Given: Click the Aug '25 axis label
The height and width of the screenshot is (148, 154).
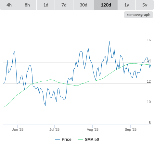Looking at the screenshot, I should pos(93,129).
